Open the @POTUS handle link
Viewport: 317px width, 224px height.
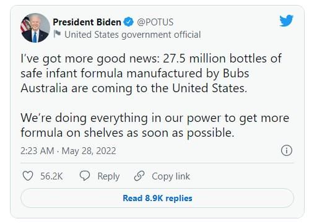click(155, 22)
